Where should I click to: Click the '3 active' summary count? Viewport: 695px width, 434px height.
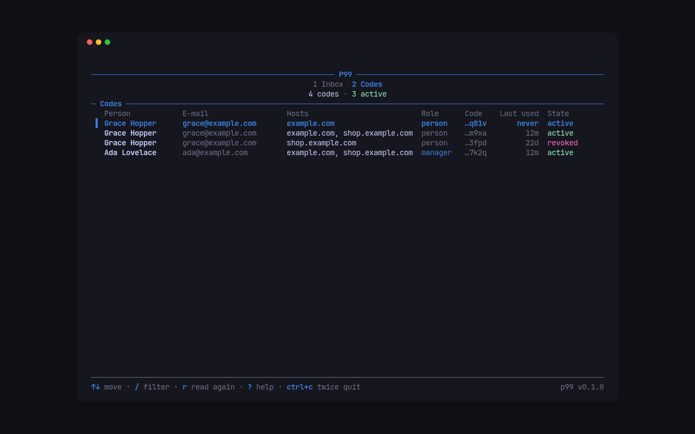tap(369, 94)
